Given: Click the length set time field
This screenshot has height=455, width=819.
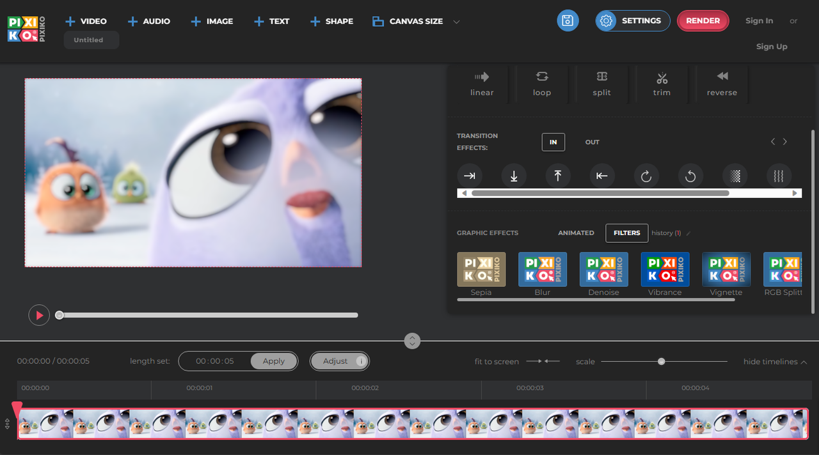Looking at the screenshot, I should tap(215, 361).
